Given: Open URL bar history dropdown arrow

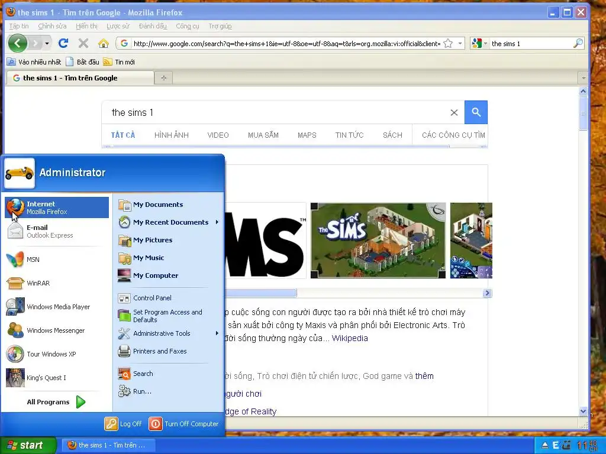Looking at the screenshot, I should coord(460,43).
